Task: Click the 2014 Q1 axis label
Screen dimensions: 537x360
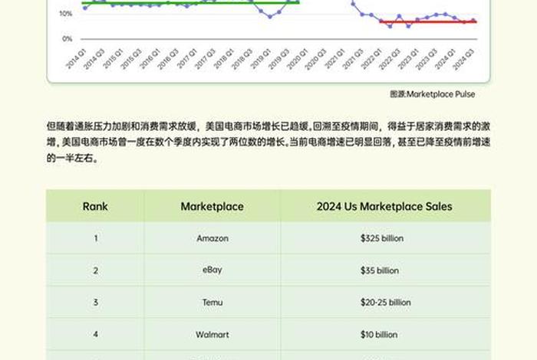Action: pos(76,59)
